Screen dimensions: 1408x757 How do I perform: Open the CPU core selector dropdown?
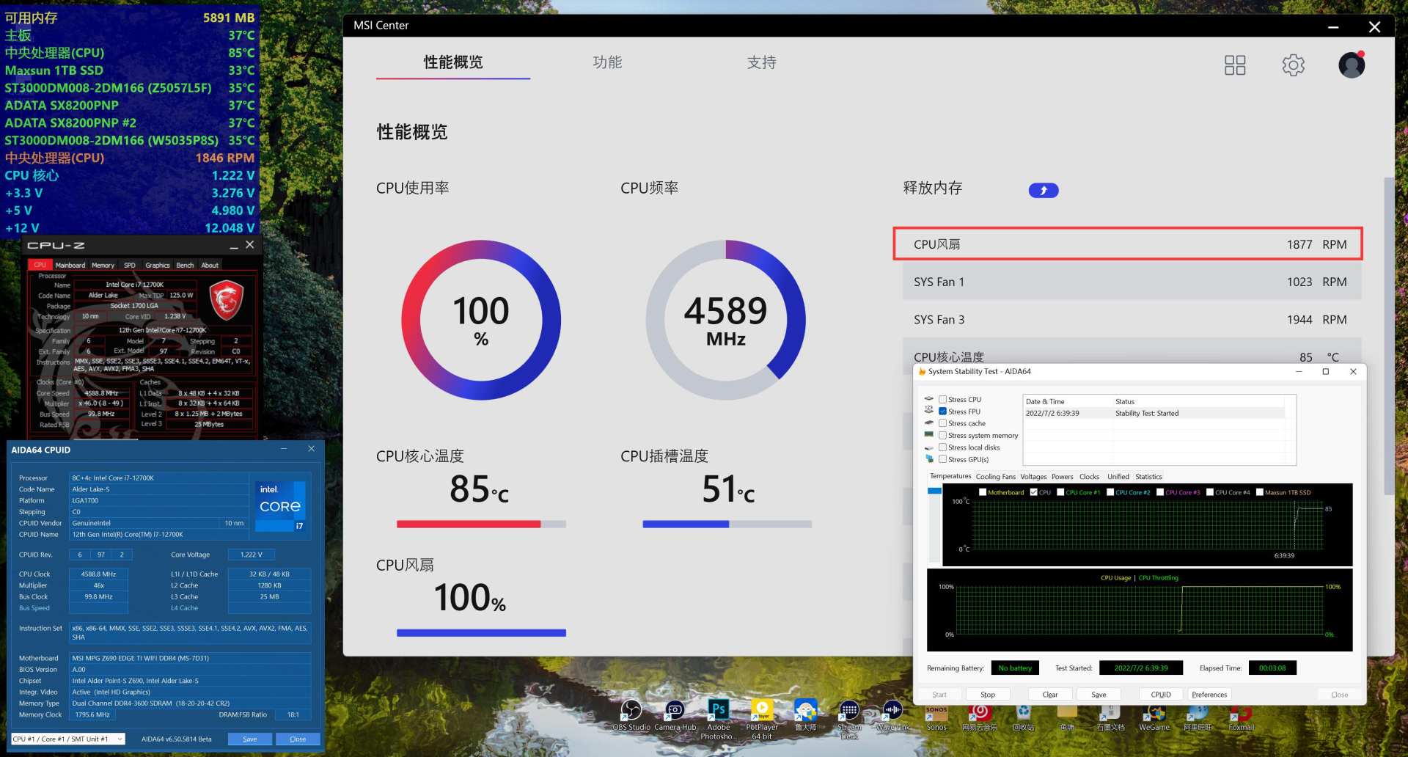click(68, 739)
